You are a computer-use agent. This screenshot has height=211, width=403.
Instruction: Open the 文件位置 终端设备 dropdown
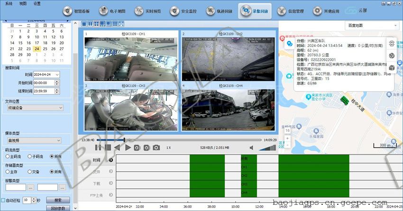35,108
